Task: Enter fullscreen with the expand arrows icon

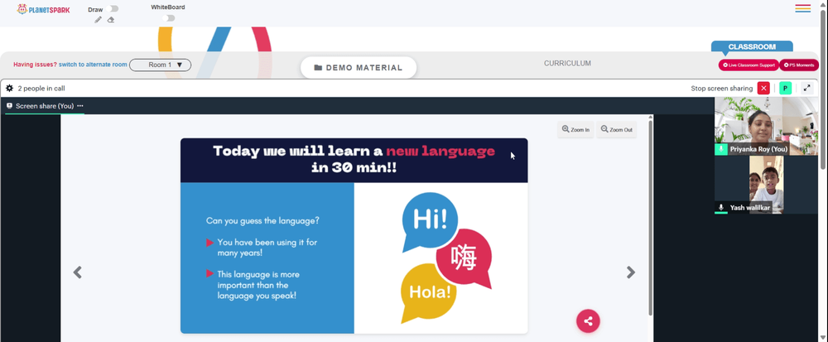Action: pyautogui.click(x=806, y=88)
